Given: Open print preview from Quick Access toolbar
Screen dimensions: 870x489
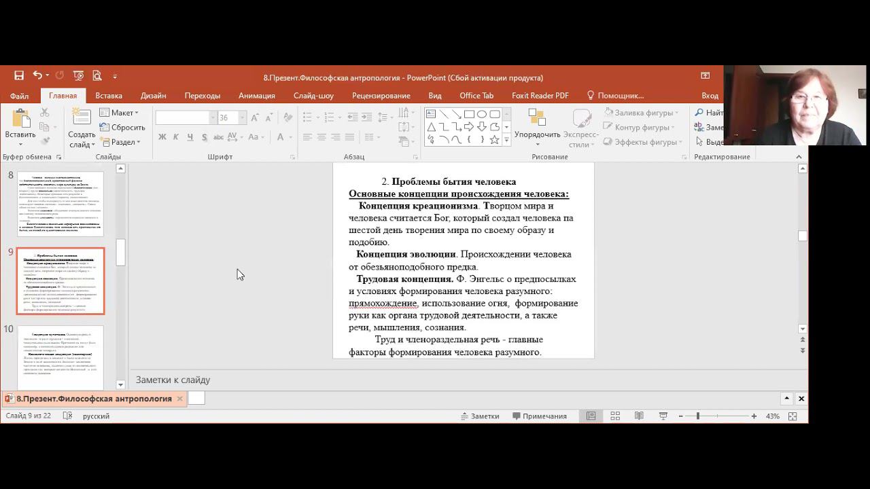Looking at the screenshot, I should [97, 76].
